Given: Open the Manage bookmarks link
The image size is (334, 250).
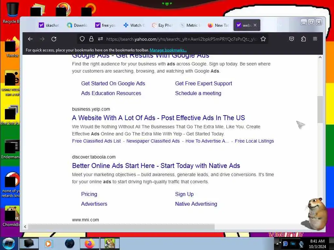Looking at the screenshot, I should [168, 50].
